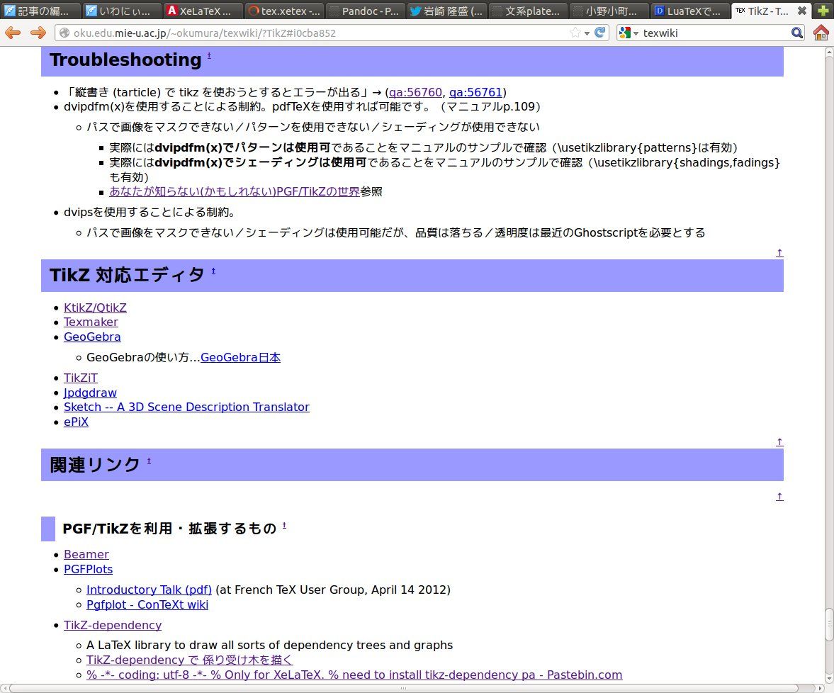Go back with the browser back arrow
The height and width of the screenshot is (693, 834).
tap(13, 33)
